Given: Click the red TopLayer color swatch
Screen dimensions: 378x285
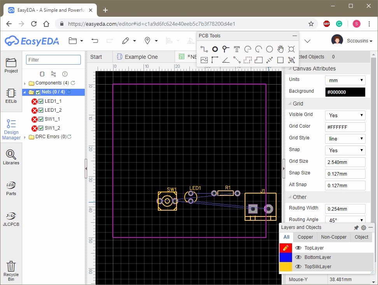Looking at the screenshot, I should [x=285, y=248].
